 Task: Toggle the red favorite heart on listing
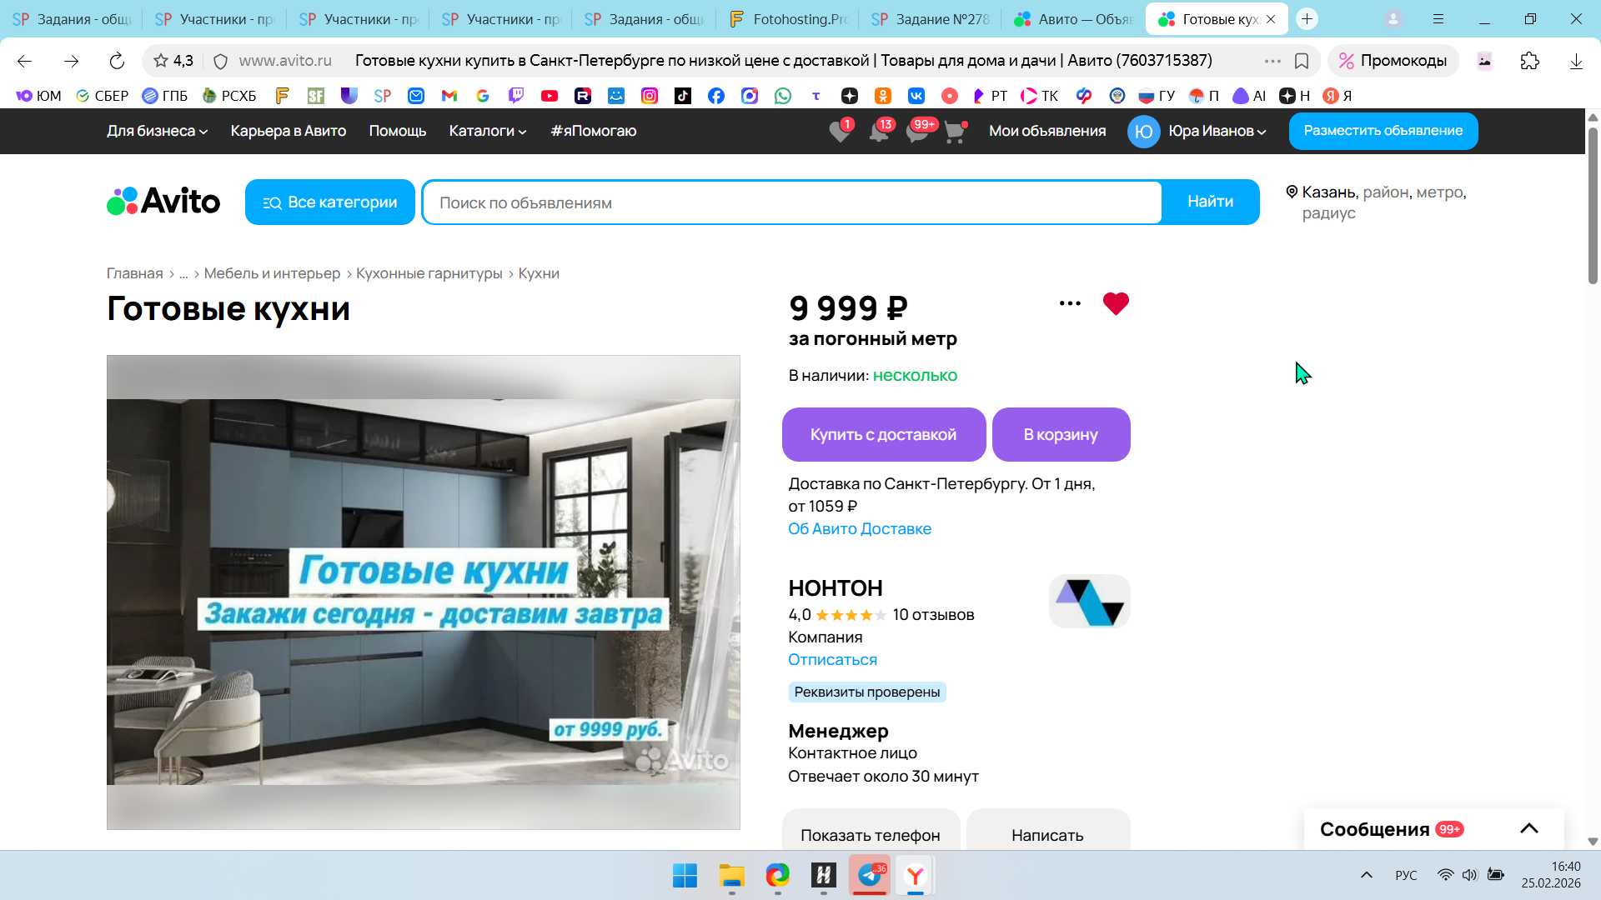1115,304
